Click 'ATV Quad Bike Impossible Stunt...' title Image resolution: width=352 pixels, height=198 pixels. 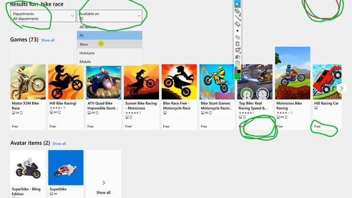point(103,106)
